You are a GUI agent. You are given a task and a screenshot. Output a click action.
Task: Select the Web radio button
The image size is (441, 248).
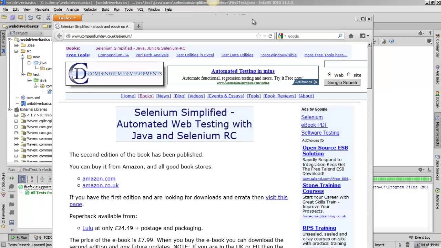click(329, 74)
